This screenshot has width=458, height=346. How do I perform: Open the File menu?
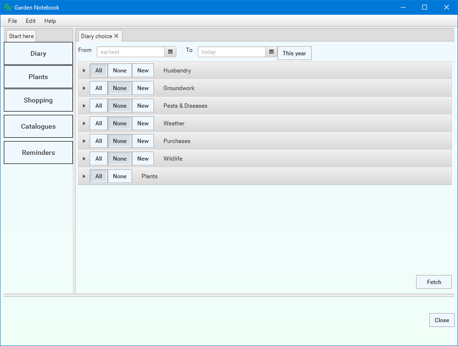(12, 21)
